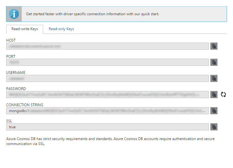
Task: Select the USERNAME text field
Action: 107,79
